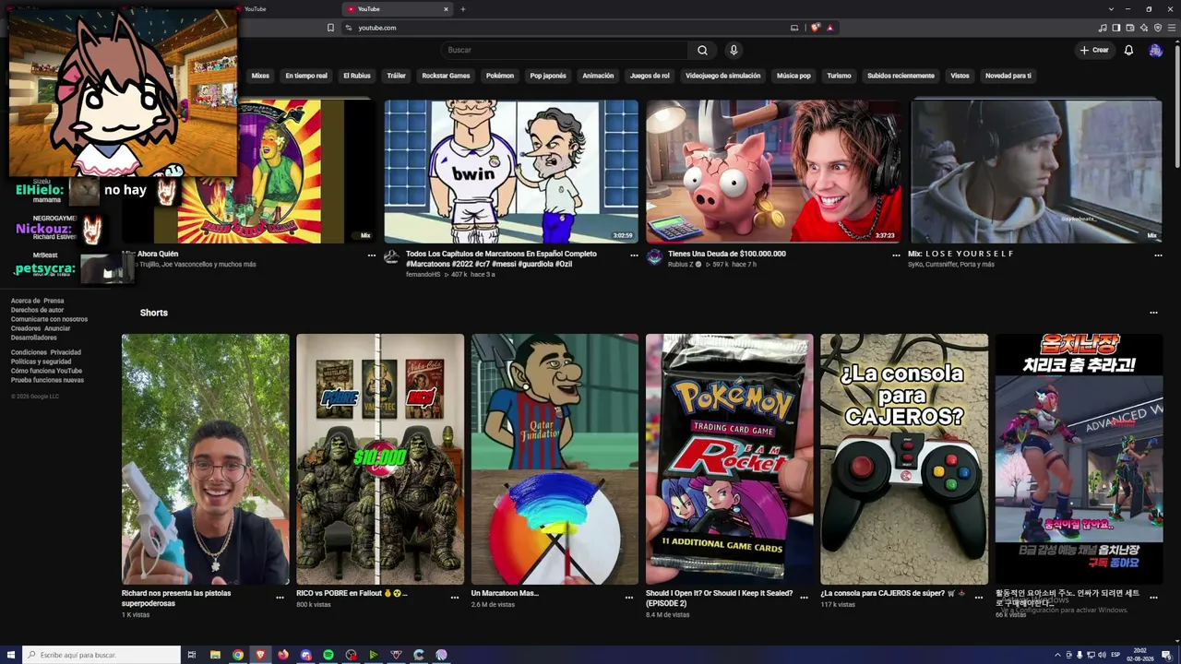Open Firefox from the taskbar

(283, 655)
